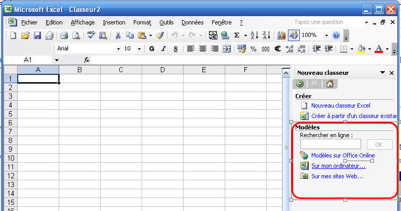Go back with the task pane green arrow
The image size is (401, 211).
pyautogui.click(x=300, y=84)
